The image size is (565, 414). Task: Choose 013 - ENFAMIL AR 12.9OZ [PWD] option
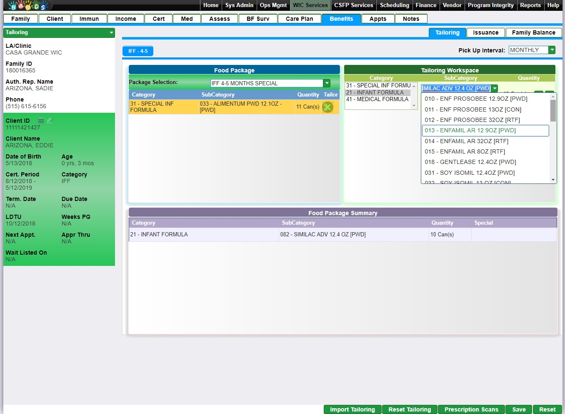pos(470,130)
